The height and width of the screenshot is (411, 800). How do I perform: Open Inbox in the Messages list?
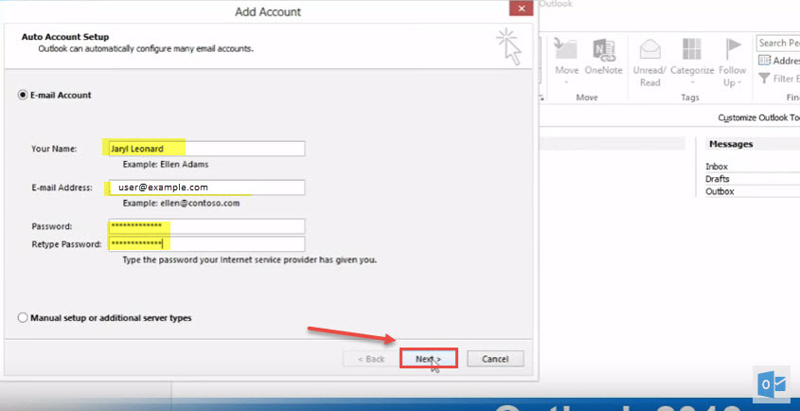tap(717, 167)
